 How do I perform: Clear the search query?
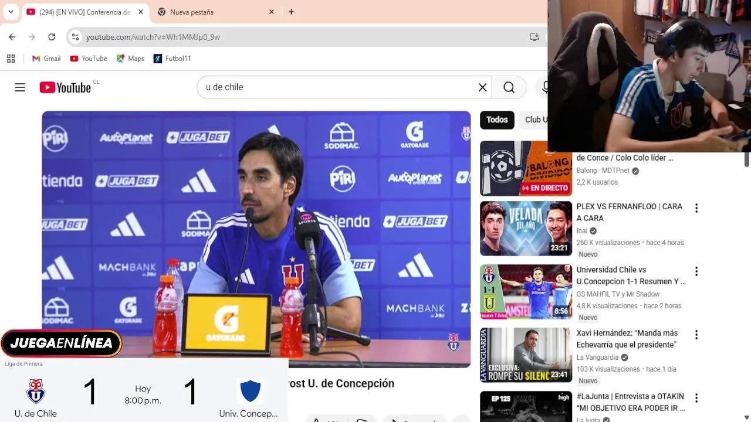[482, 87]
